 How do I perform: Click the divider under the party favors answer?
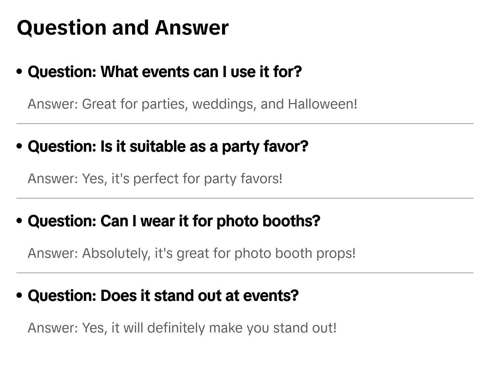(x=245, y=198)
